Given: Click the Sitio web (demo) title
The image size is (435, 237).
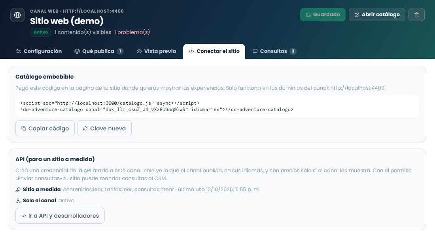Looking at the screenshot, I should click(x=66, y=21).
